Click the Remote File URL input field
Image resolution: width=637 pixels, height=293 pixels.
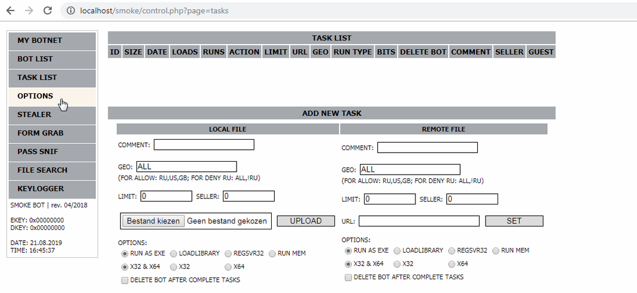pyautogui.click(x=419, y=221)
